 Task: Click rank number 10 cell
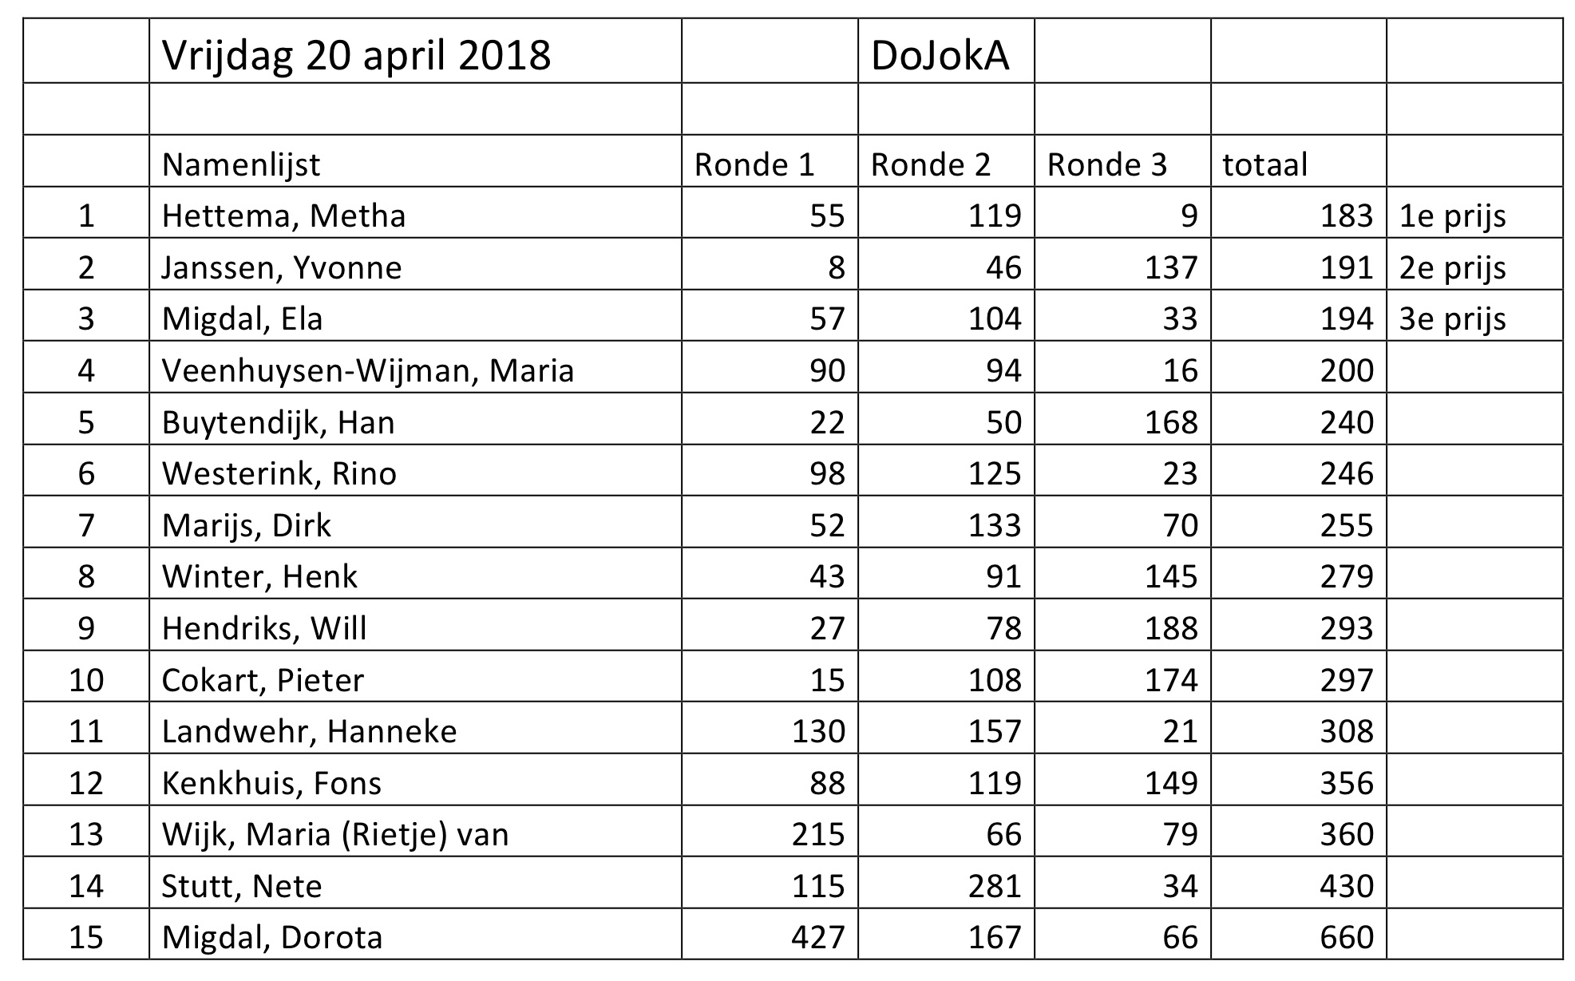point(86,676)
